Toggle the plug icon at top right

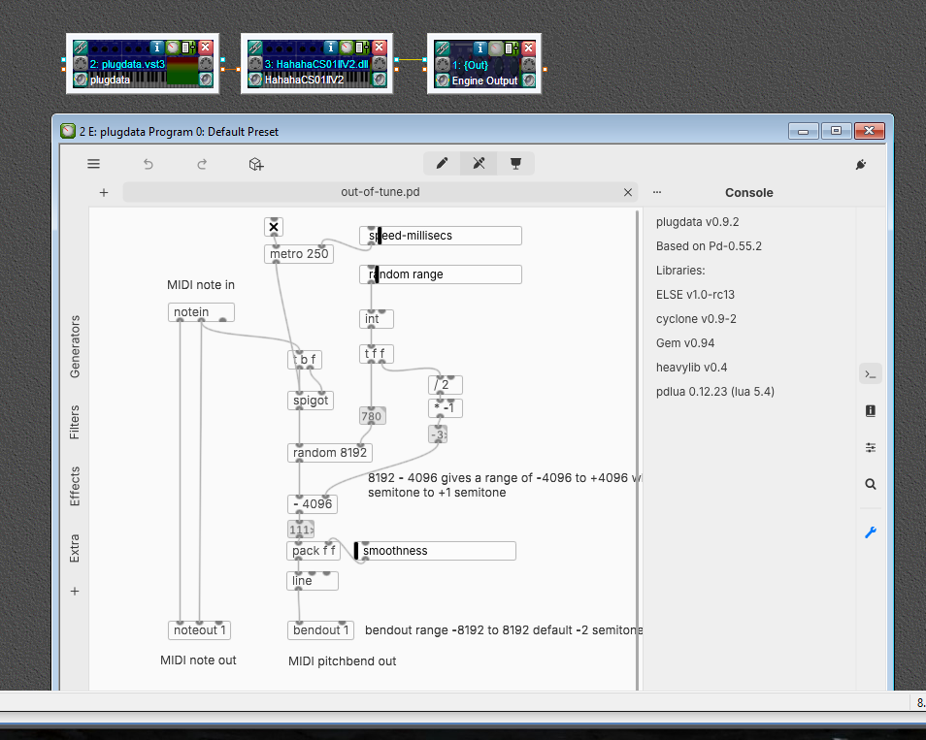pos(860,165)
